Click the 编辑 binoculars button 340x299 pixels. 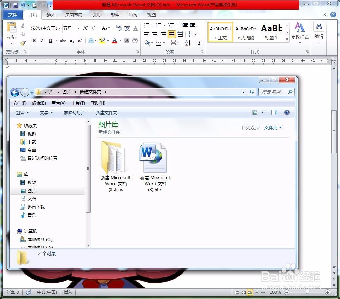[x=319, y=32]
